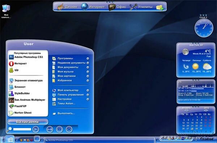Viewport: 217px width, 143px height.
Task: Click the Clock 2 analog clock widget
Action: [x=204, y=28]
